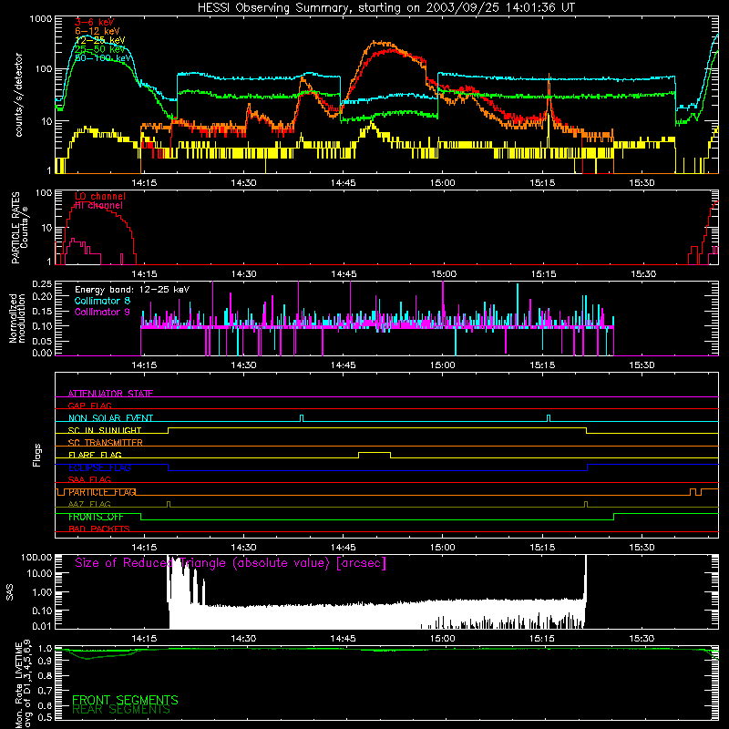Click the LO channel legend label
The width and height of the screenshot is (729, 729).
pos(100,196)
